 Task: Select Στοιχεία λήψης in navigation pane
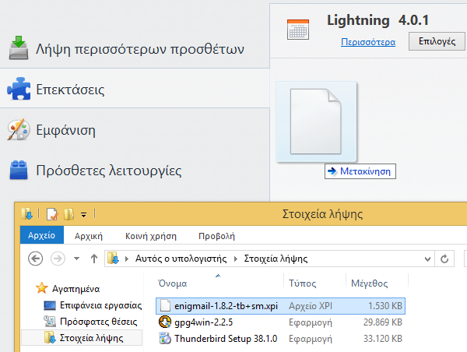(82, 338)
